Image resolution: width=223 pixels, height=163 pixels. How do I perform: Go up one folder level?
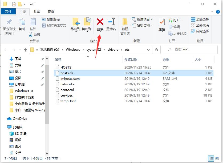(x=26, y=50)
